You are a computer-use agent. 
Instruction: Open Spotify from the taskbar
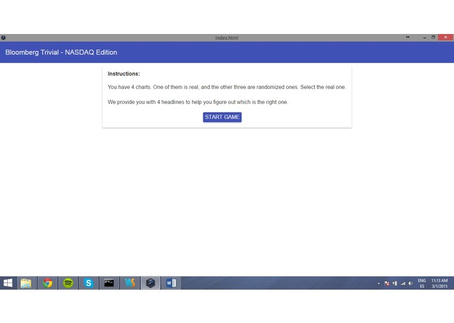[x=68, y=283]
